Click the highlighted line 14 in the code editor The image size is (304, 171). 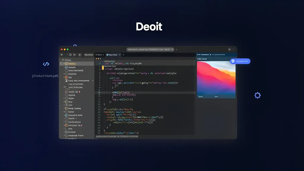(x=145, y=93)
